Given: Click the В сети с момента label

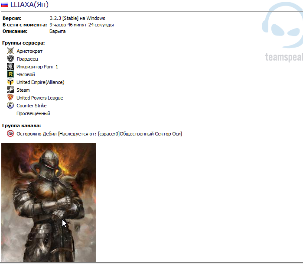Looking at the screenshot, I should point(25,25).
